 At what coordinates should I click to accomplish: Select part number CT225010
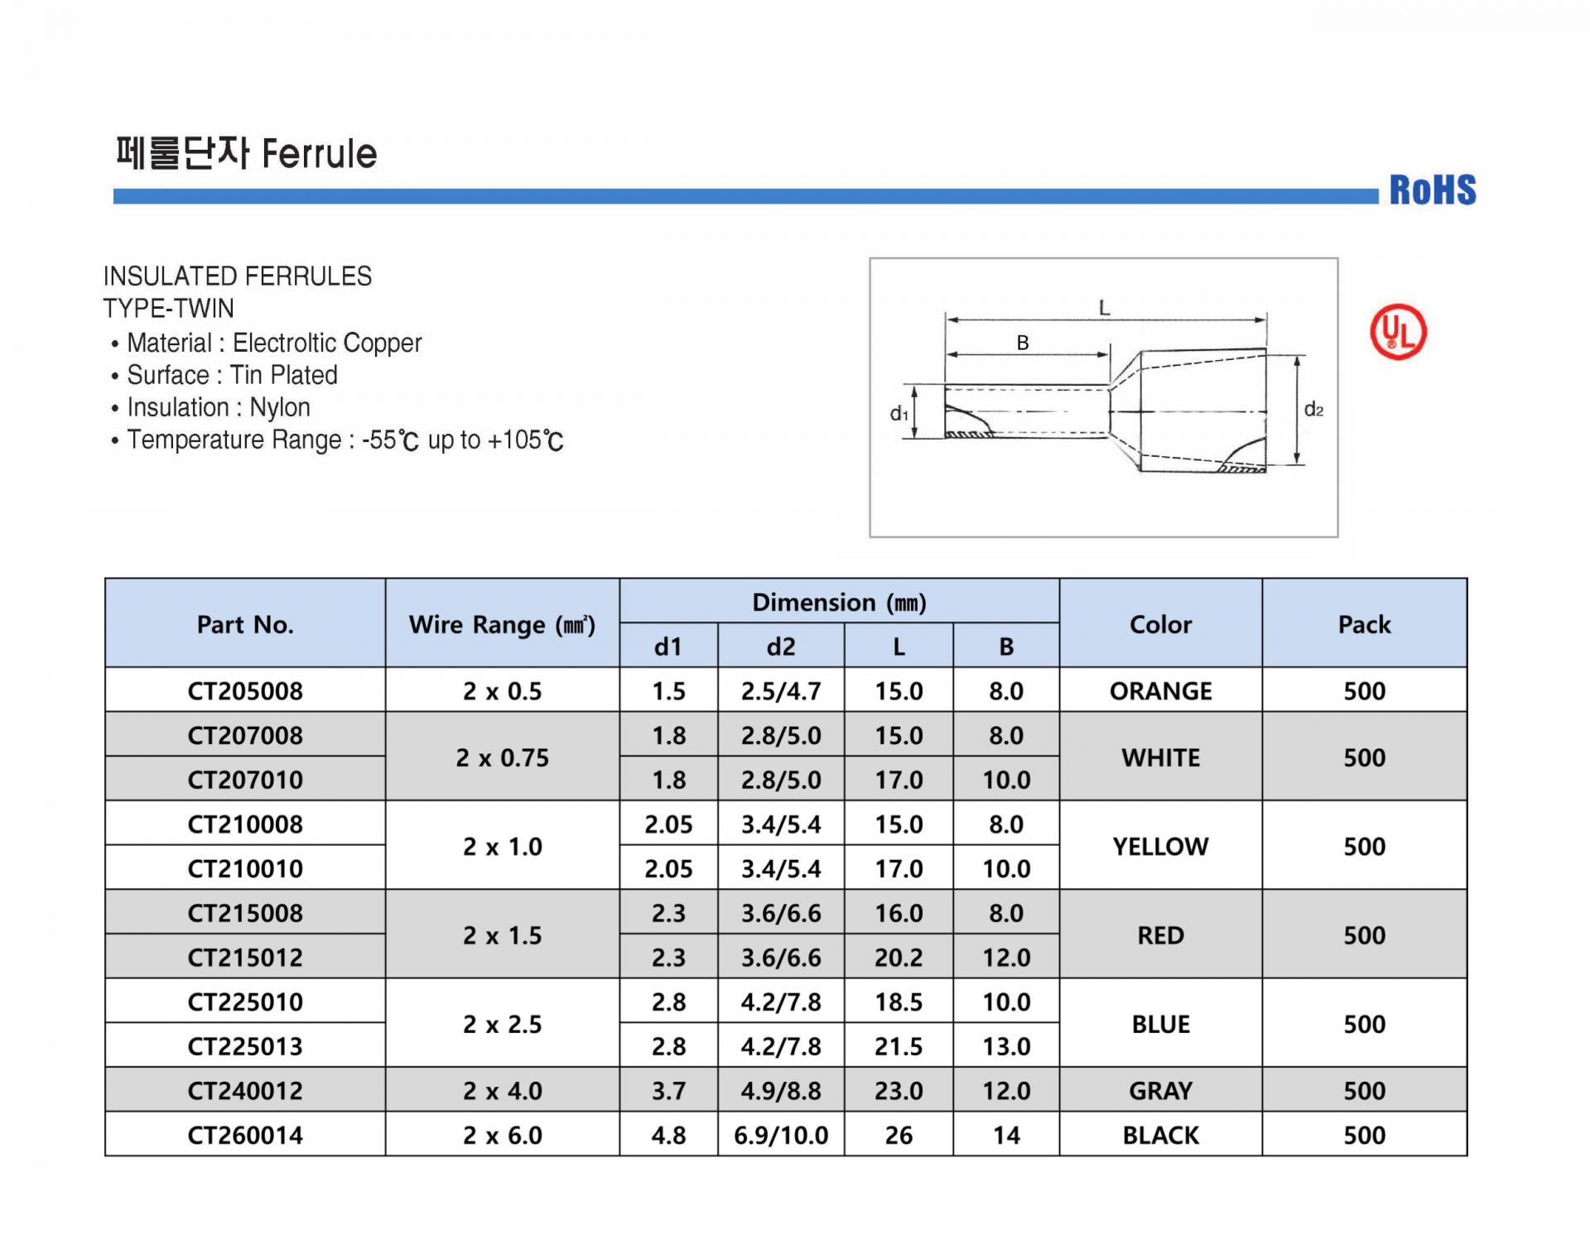(x=245, y=1002)
